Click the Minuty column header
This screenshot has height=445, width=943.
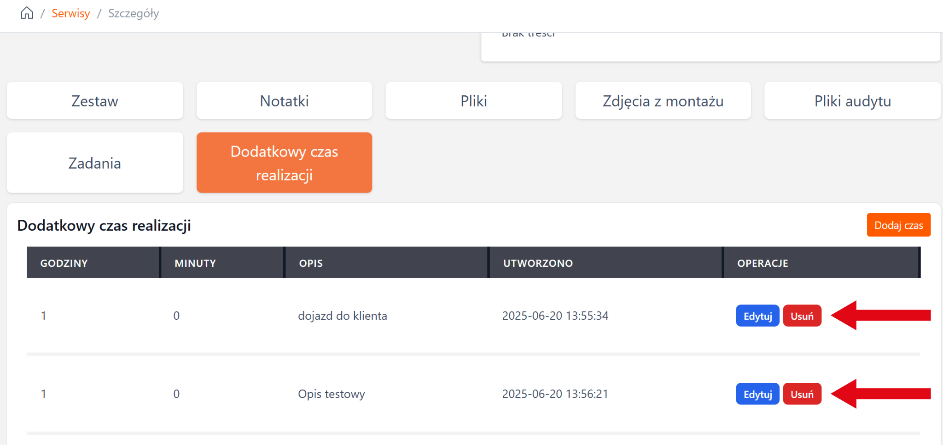(195, 263)
